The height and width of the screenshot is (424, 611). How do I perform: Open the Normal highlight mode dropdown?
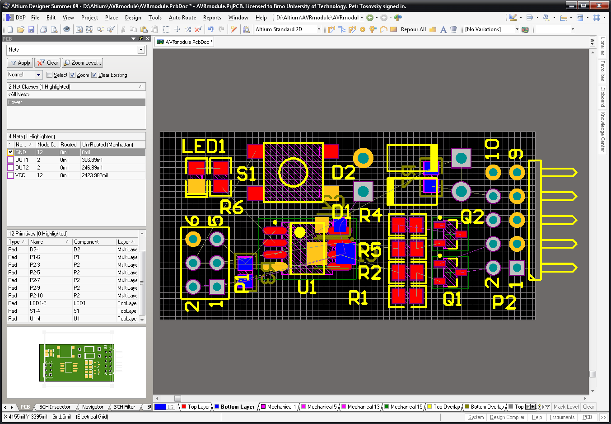pyautogui.click(x=38, y=75)
